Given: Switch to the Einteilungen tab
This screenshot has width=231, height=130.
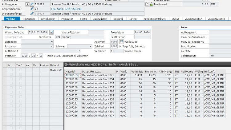Looking at the screenshot, I should [48, 19].
